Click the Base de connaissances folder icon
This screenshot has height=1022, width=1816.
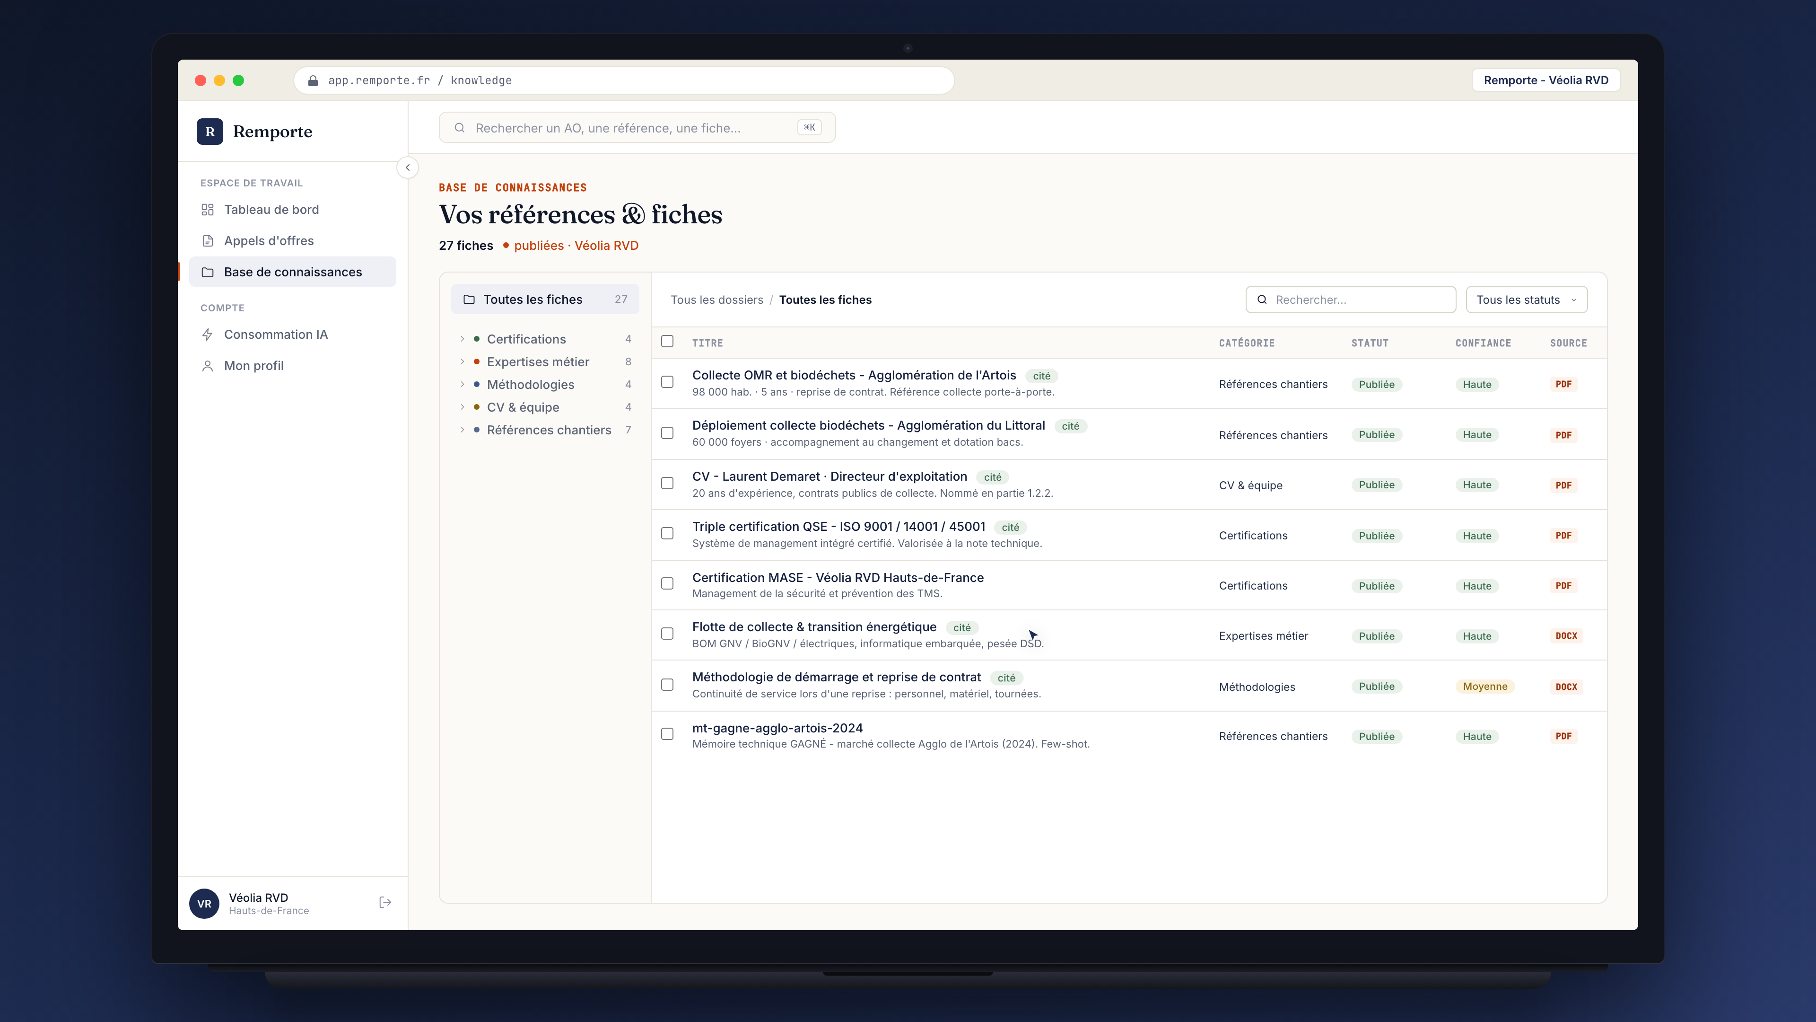(x=207, y=272)
